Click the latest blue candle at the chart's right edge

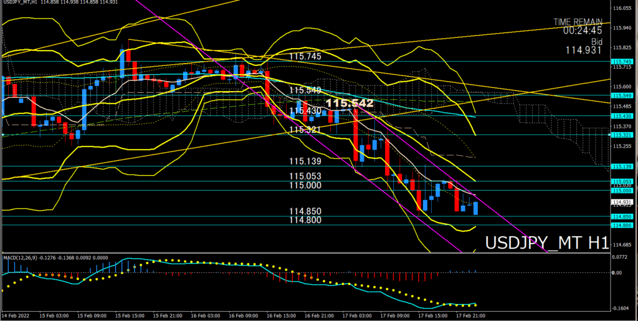pyautogui.click(x=475, y=208)
